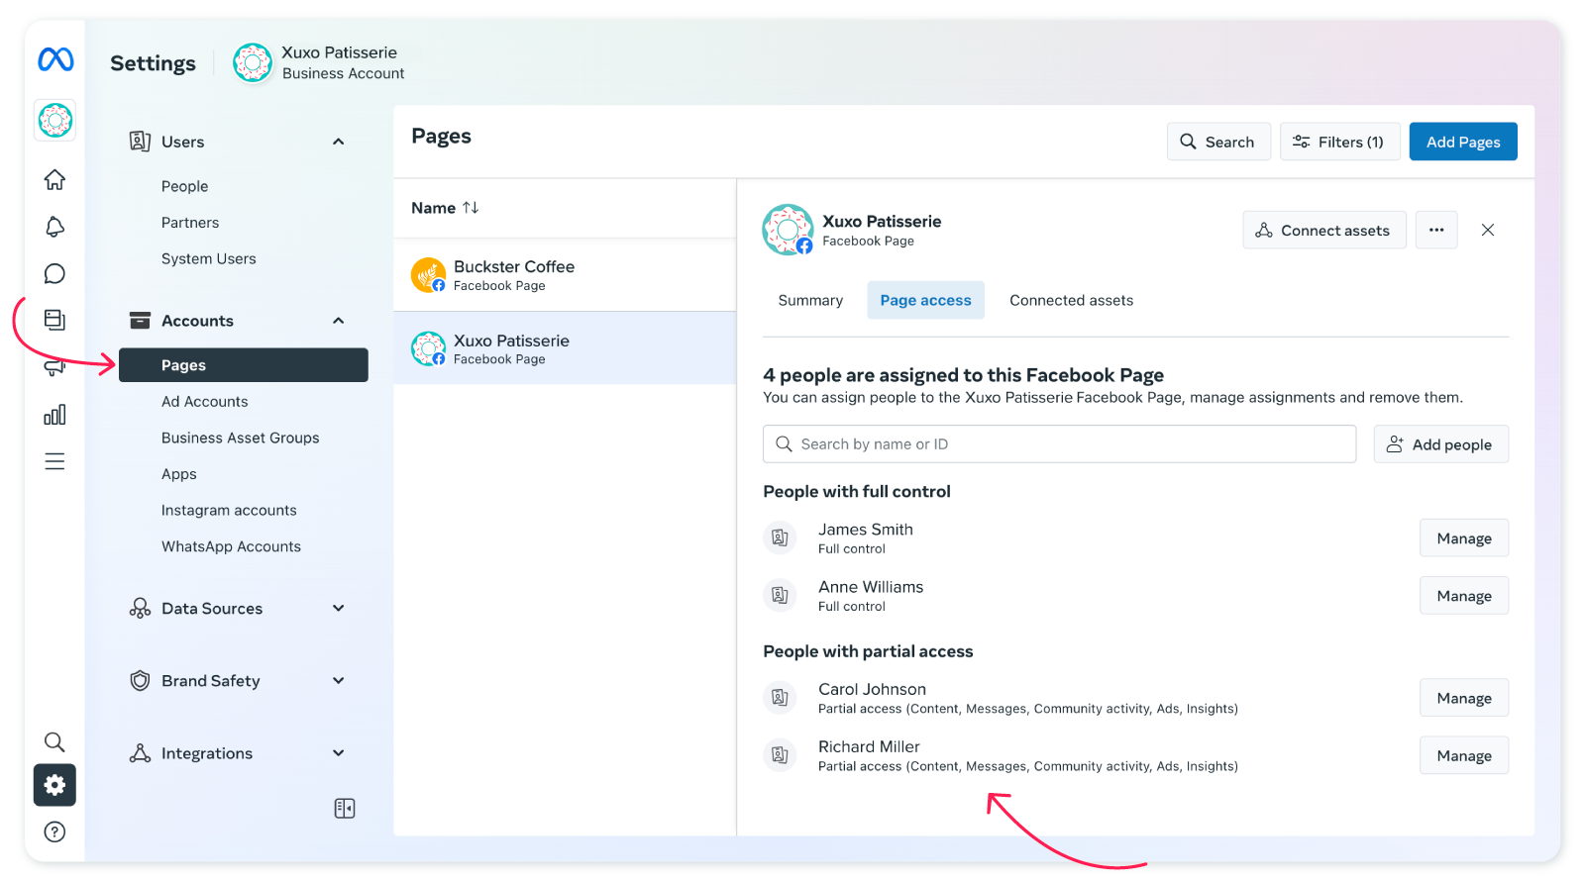Click the Accounts section icon
The width and height of the screenshot is (1585, 881).
coord(141,321)
